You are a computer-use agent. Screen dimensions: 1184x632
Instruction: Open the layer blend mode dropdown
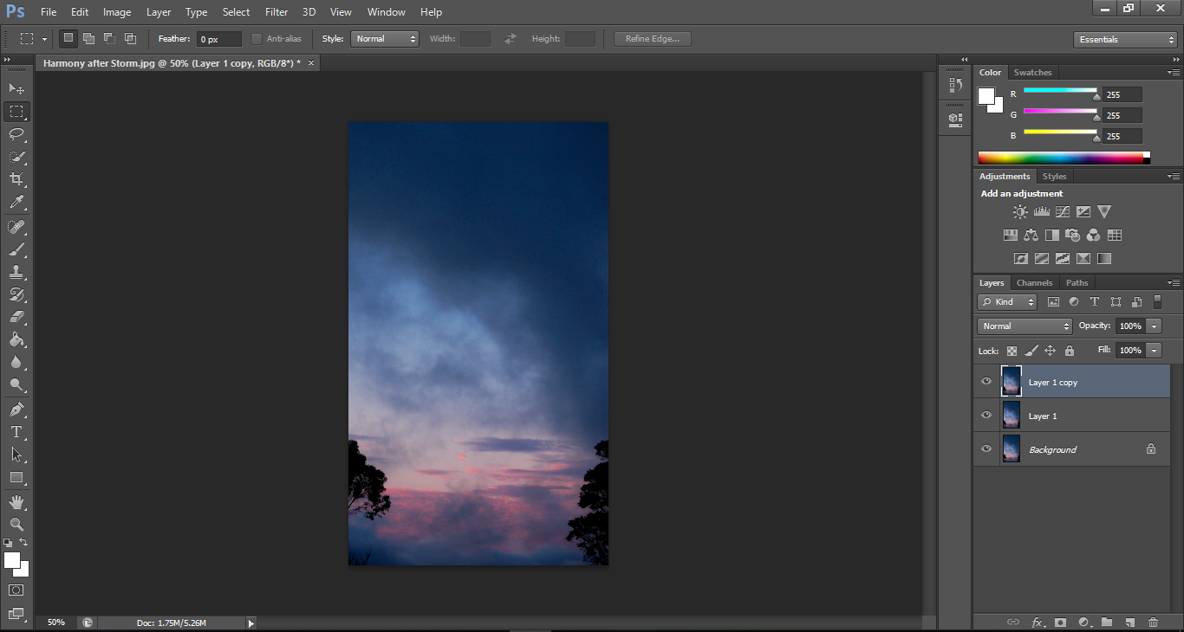[1025, 326]
